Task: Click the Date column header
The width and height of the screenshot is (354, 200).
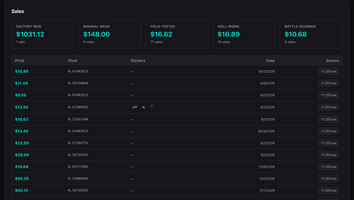Action: coord(270,61)
